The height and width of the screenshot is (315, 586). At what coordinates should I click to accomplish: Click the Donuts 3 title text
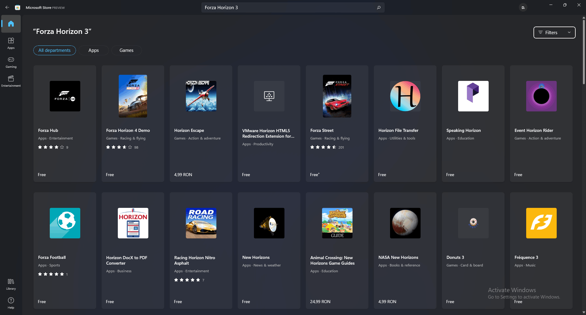tap(455, 257)
